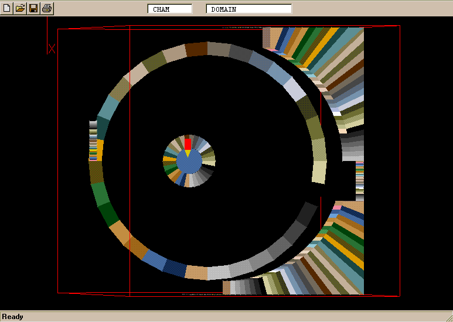Select the dark brown segment atop outer ring
This screenshot has width=453, height=322.
196,49
